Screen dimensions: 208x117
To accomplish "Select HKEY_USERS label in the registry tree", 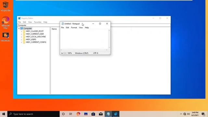I will (x=31, y=39).
